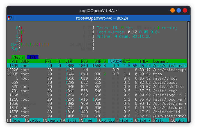
Task: Sort by the USER column header
Action: pos(25,61)
